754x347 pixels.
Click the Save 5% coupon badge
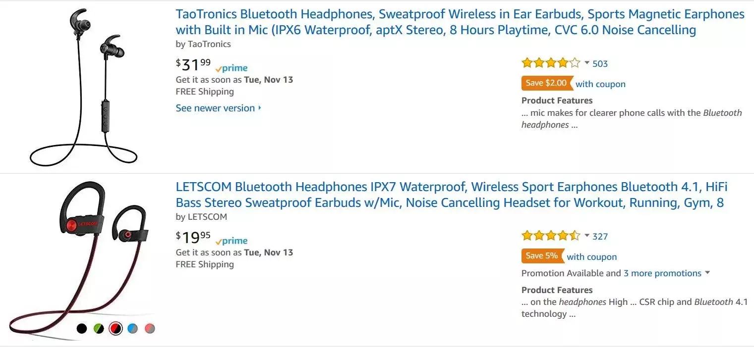coord(541,256)
